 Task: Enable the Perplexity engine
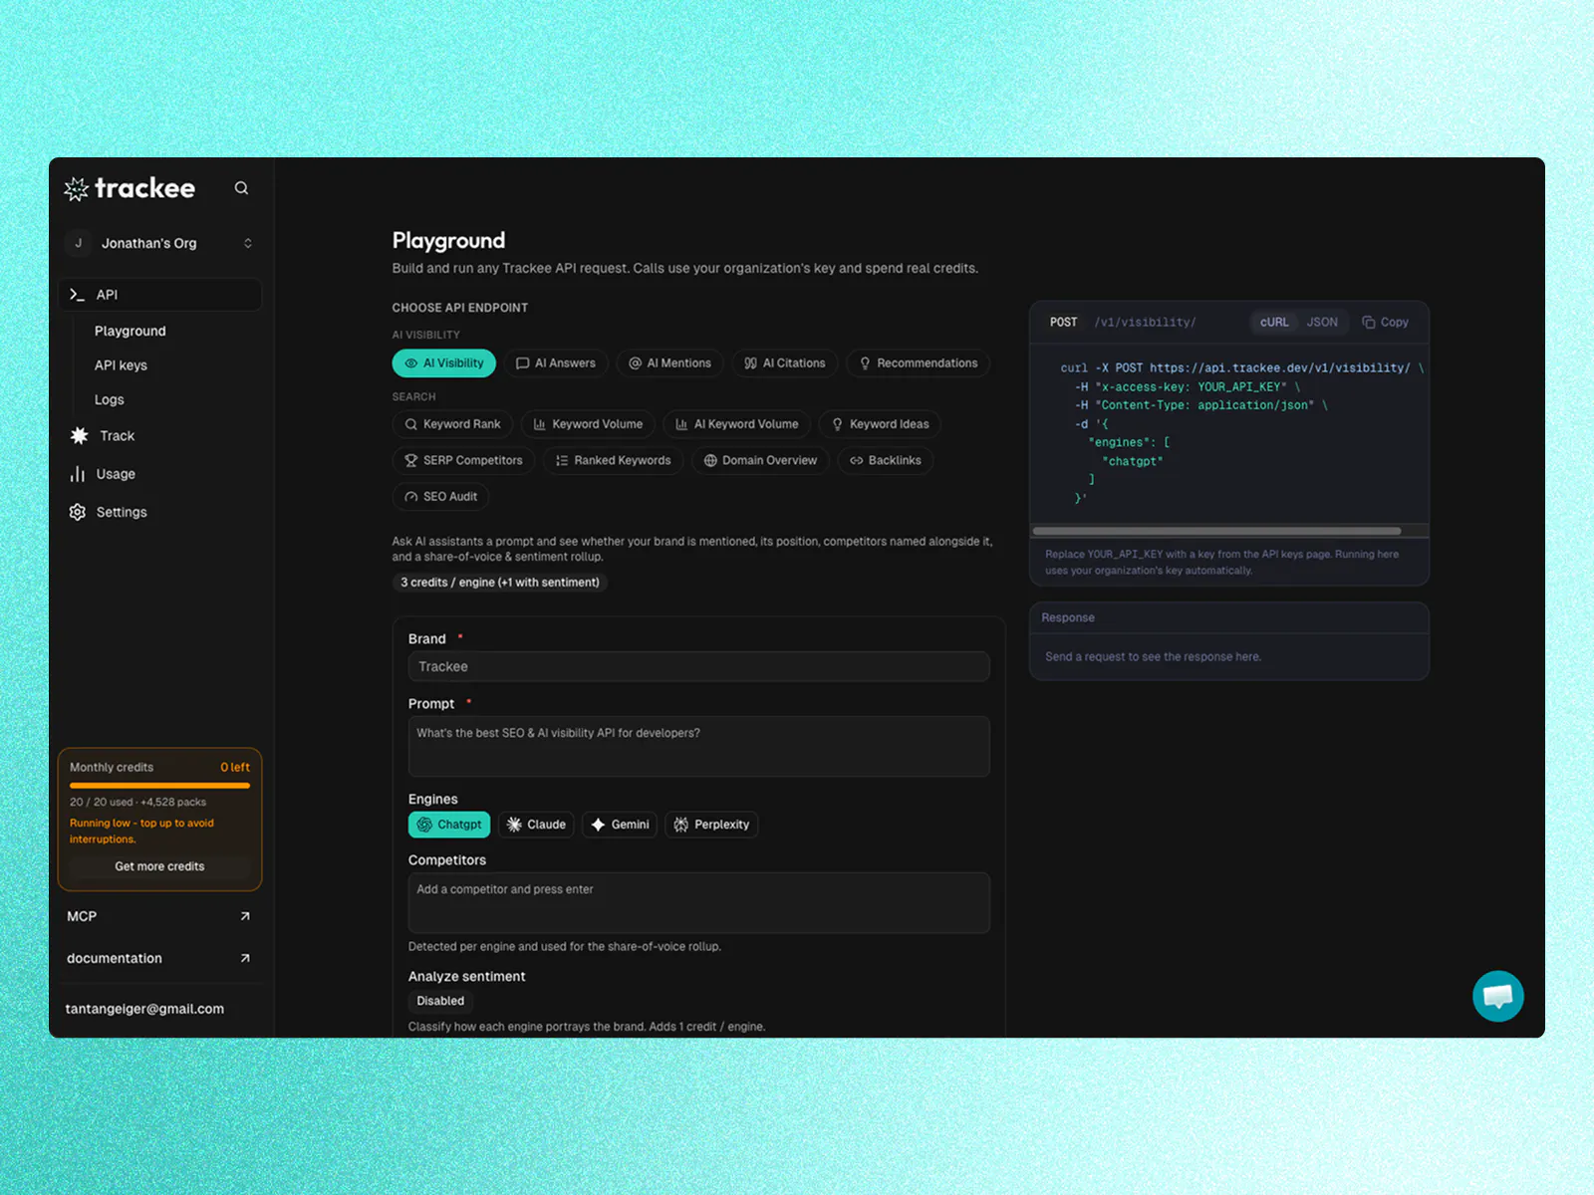click(x=711, y=825)
